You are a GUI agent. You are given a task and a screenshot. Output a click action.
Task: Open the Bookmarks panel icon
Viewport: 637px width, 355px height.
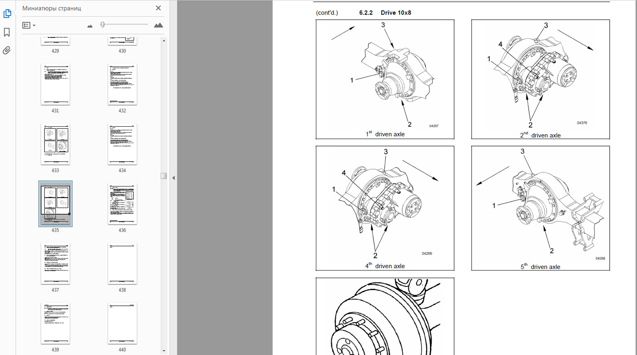click(x=7, y=32)
